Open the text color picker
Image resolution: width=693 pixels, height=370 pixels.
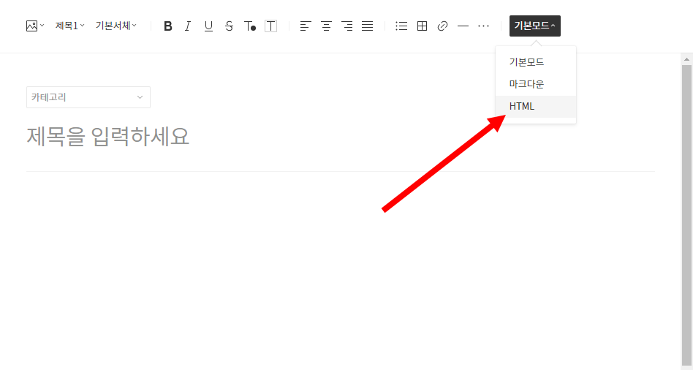(250, 26)
